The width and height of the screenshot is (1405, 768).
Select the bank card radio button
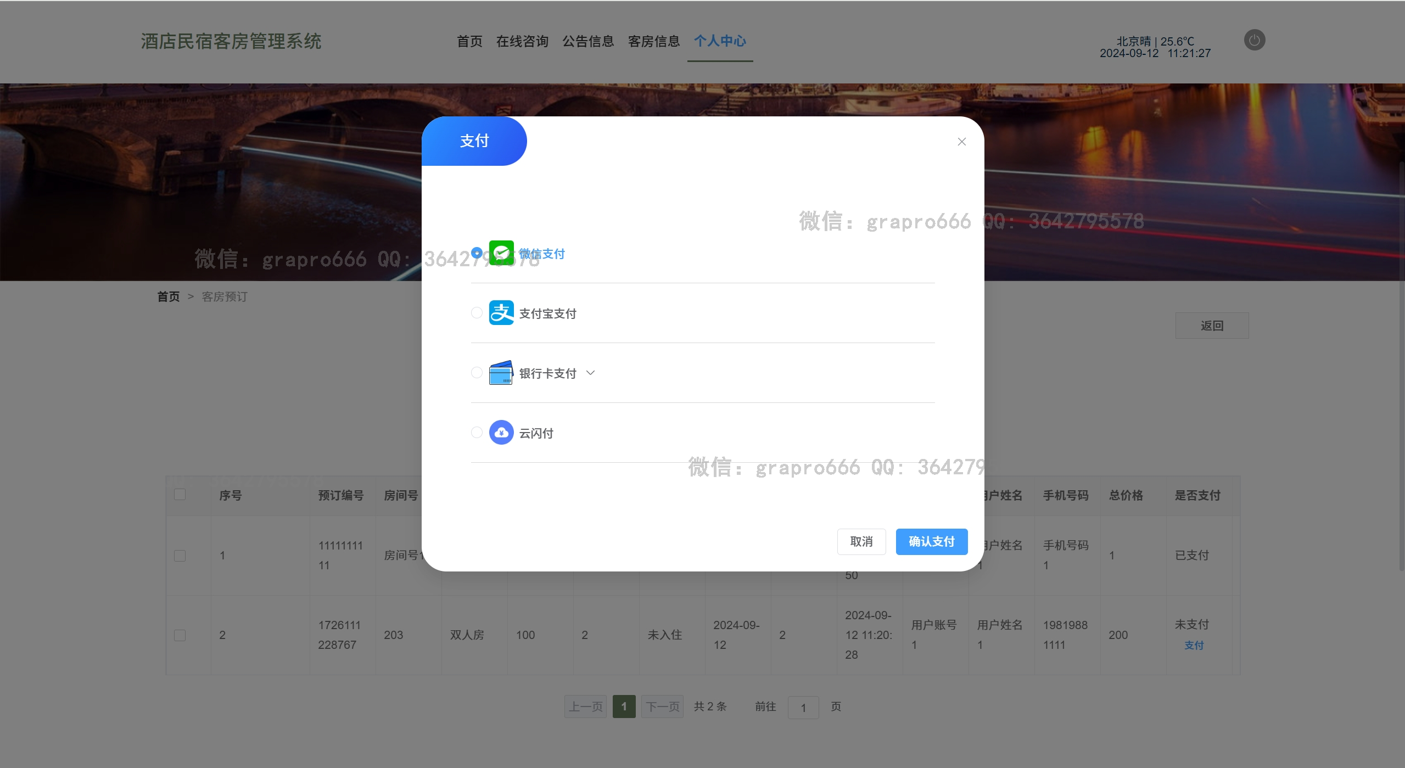[477, 373]
